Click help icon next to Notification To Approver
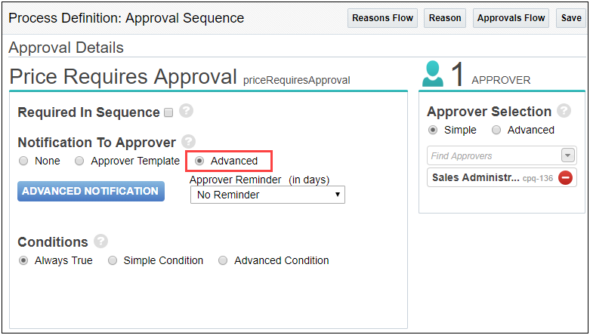This screenshot has width=590, height=335. tap(189, 141)
